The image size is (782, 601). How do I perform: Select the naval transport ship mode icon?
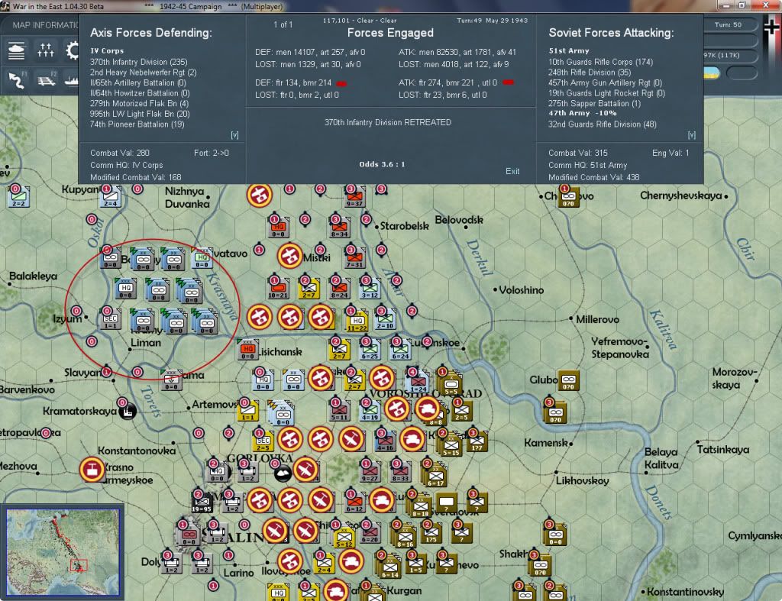click(x=73, y=80)
